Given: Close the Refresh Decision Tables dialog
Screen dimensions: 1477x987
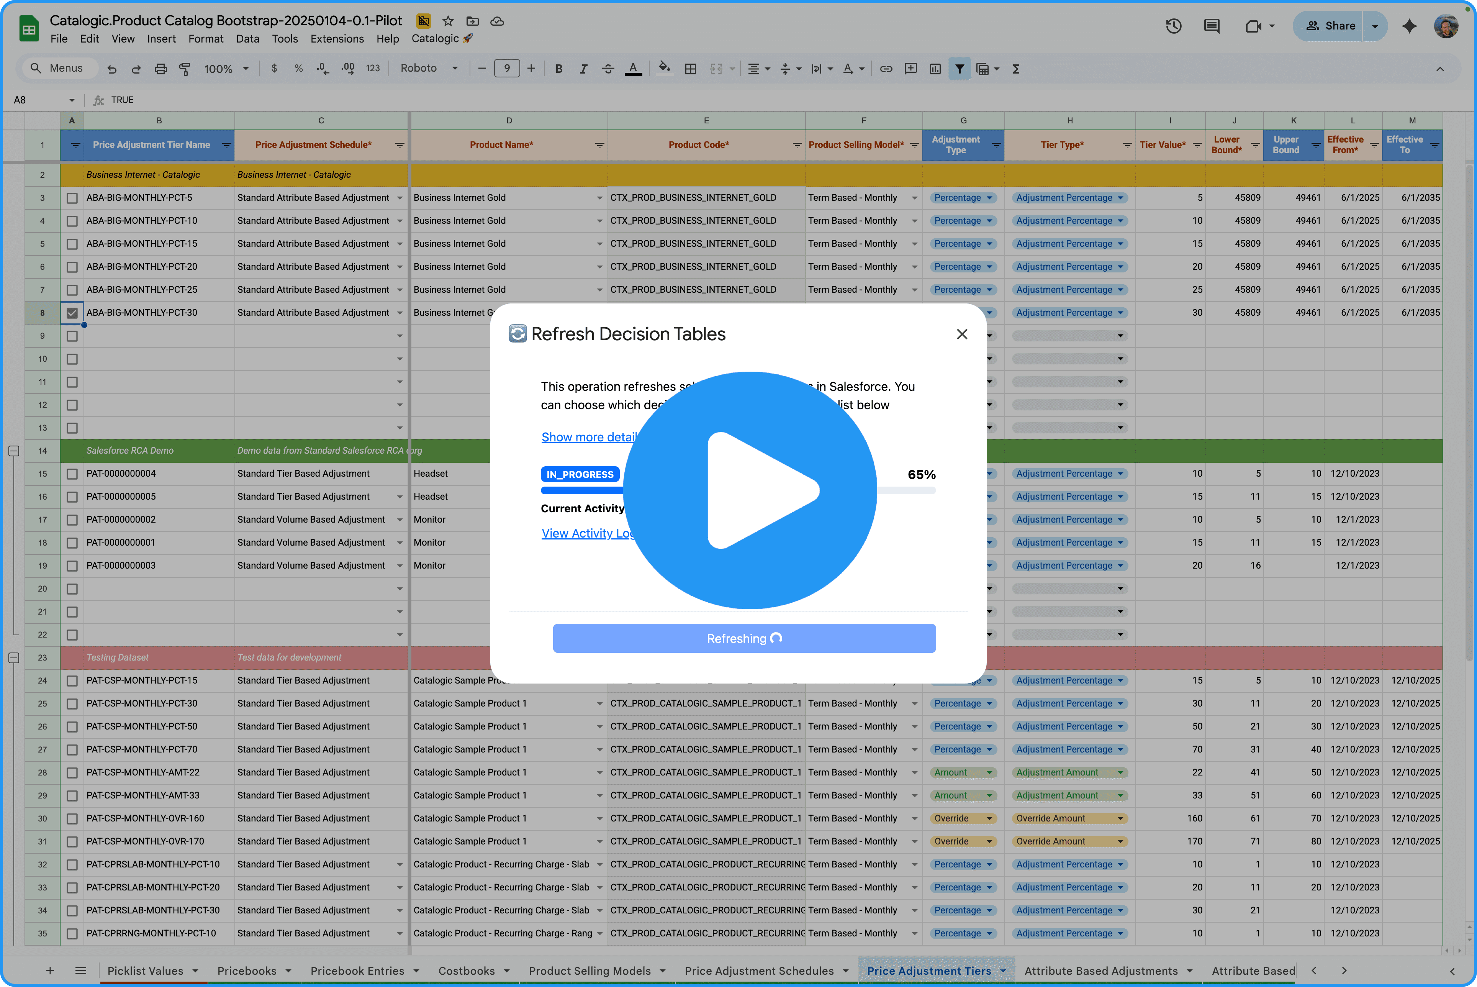Looking at the screenshot, I should [x=961, y=334].
